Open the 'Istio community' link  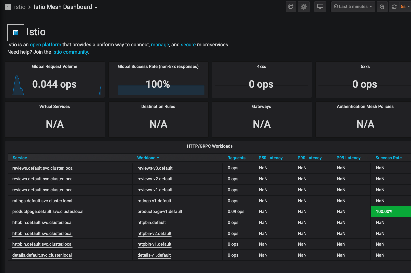(70, 52)
